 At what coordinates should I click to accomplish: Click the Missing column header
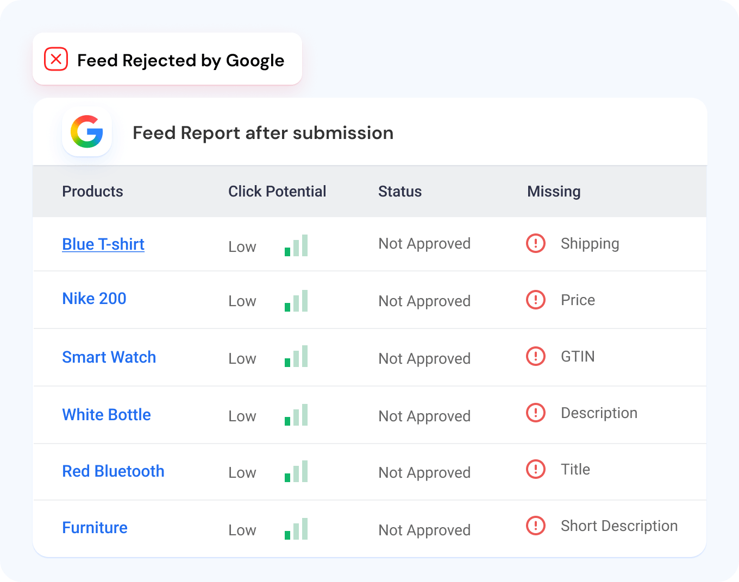(x=554, y=192)
